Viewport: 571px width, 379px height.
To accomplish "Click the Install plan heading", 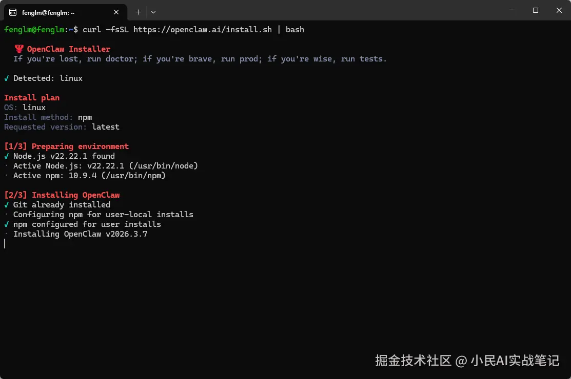I will [32, 98].
